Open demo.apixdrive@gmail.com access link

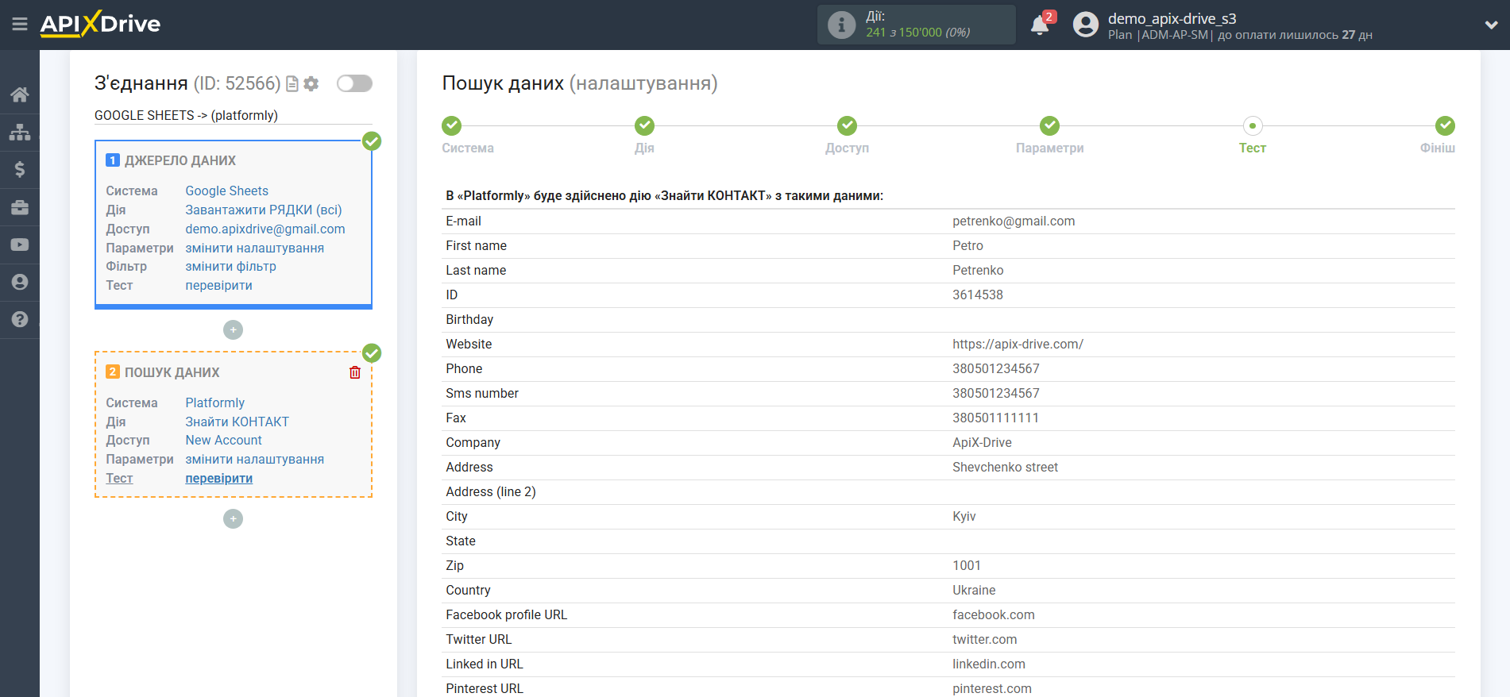coord(265,229)
